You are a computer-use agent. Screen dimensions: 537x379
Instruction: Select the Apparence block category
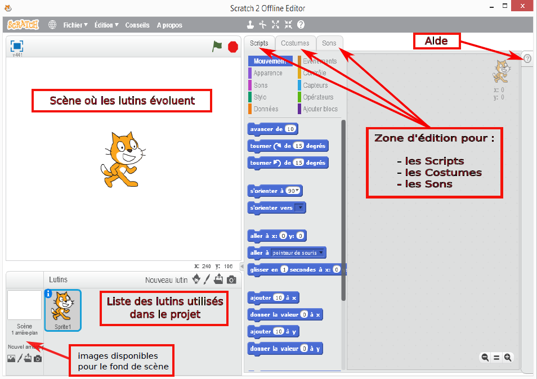[x=268, y=73]
